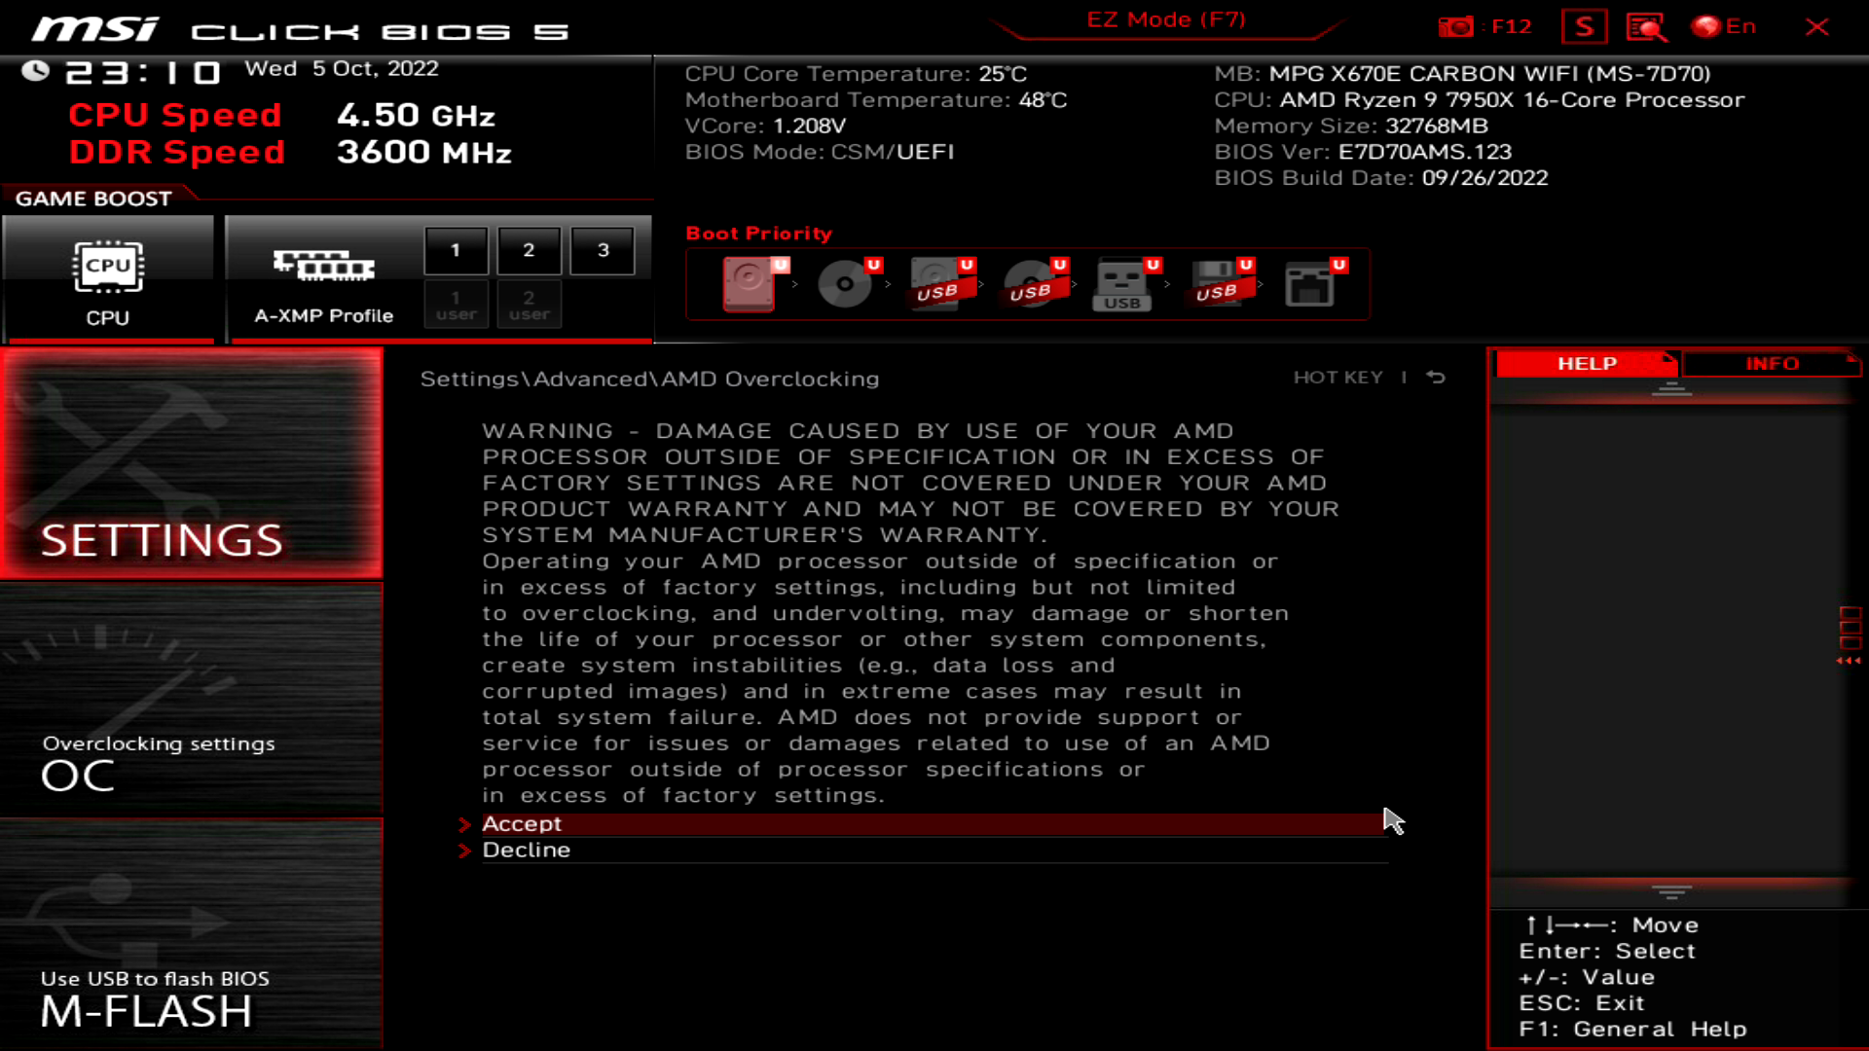Select Accept to confirm AMD overclocking

pyautogui.click(x=521, y=822)
